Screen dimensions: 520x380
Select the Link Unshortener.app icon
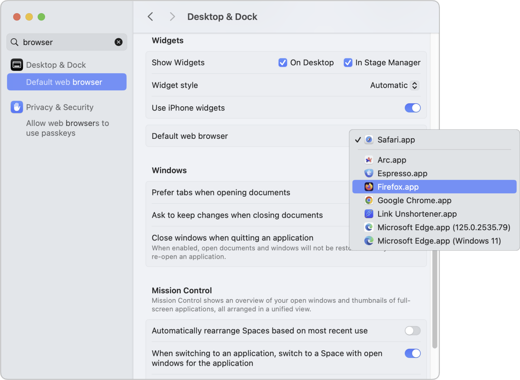pyautogui.click(x=369, y=214)
